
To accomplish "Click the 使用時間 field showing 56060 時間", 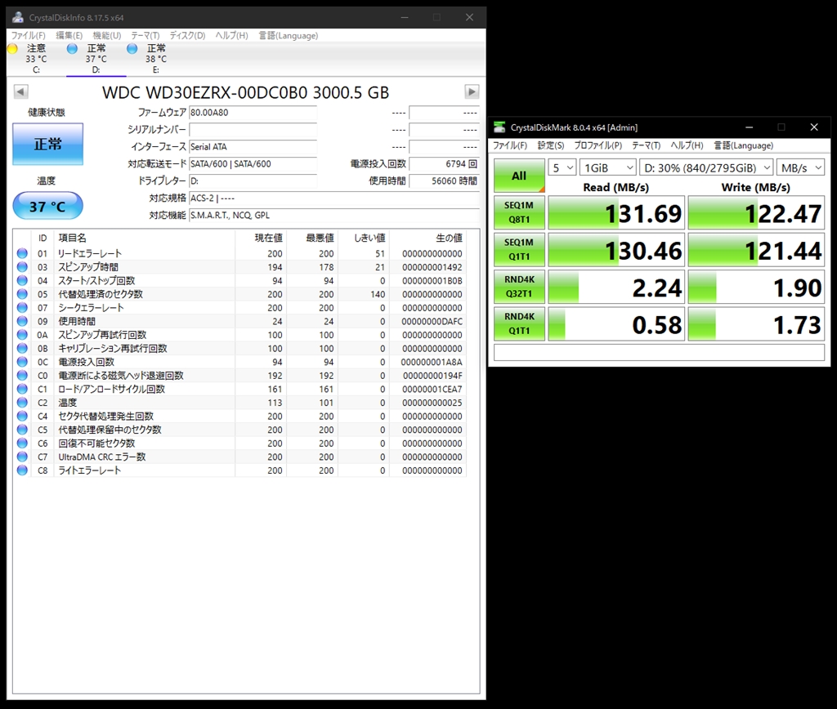I will [x=444, y=181].
